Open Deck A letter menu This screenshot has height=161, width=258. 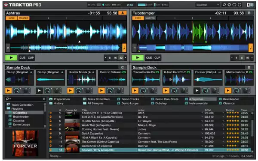123,13
